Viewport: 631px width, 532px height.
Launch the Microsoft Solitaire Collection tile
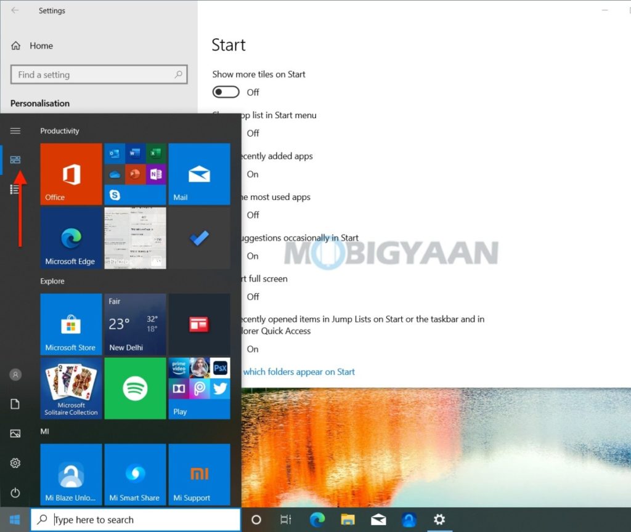[71, 388]
